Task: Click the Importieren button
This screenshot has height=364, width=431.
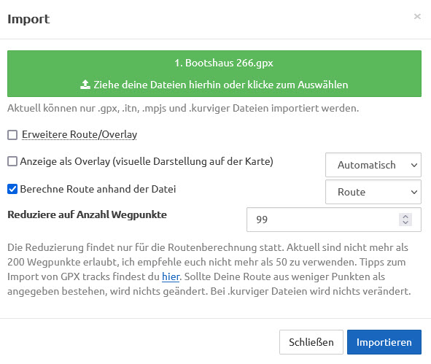Action: (384, 342)
